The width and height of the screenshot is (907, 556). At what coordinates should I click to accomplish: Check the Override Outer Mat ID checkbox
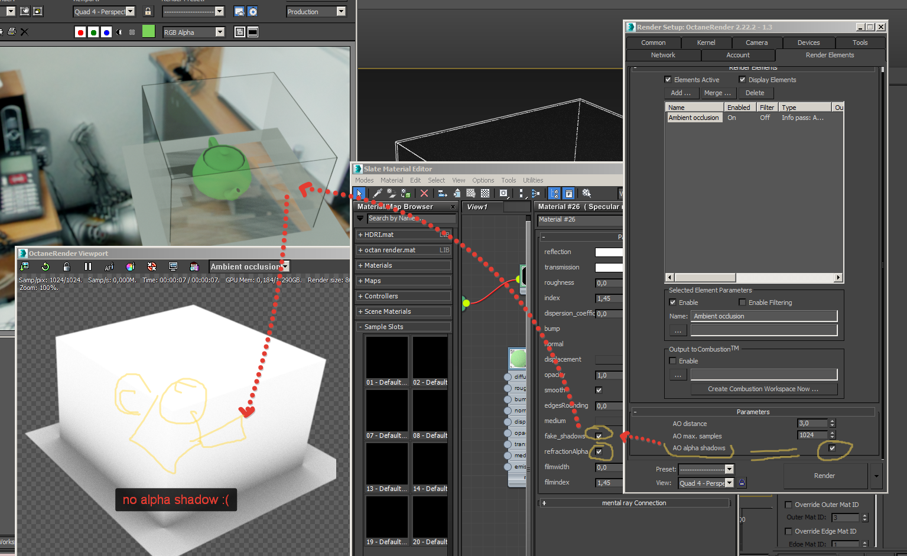[x=788, y=505]
